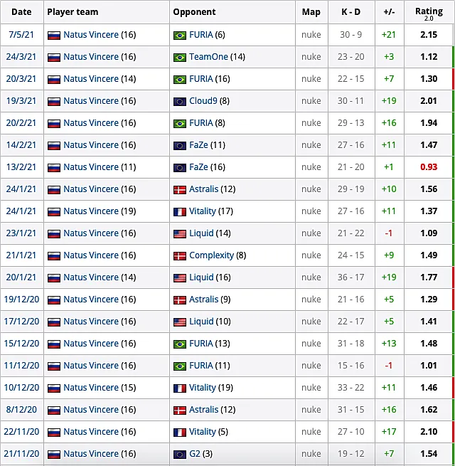
Task: Click the France flag beside Vitality (17)
Action: (180, 212)
